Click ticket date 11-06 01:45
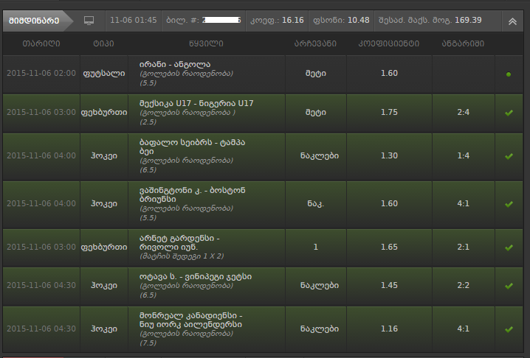The height and width of the screenshot is (358, 530). [134, 20]
